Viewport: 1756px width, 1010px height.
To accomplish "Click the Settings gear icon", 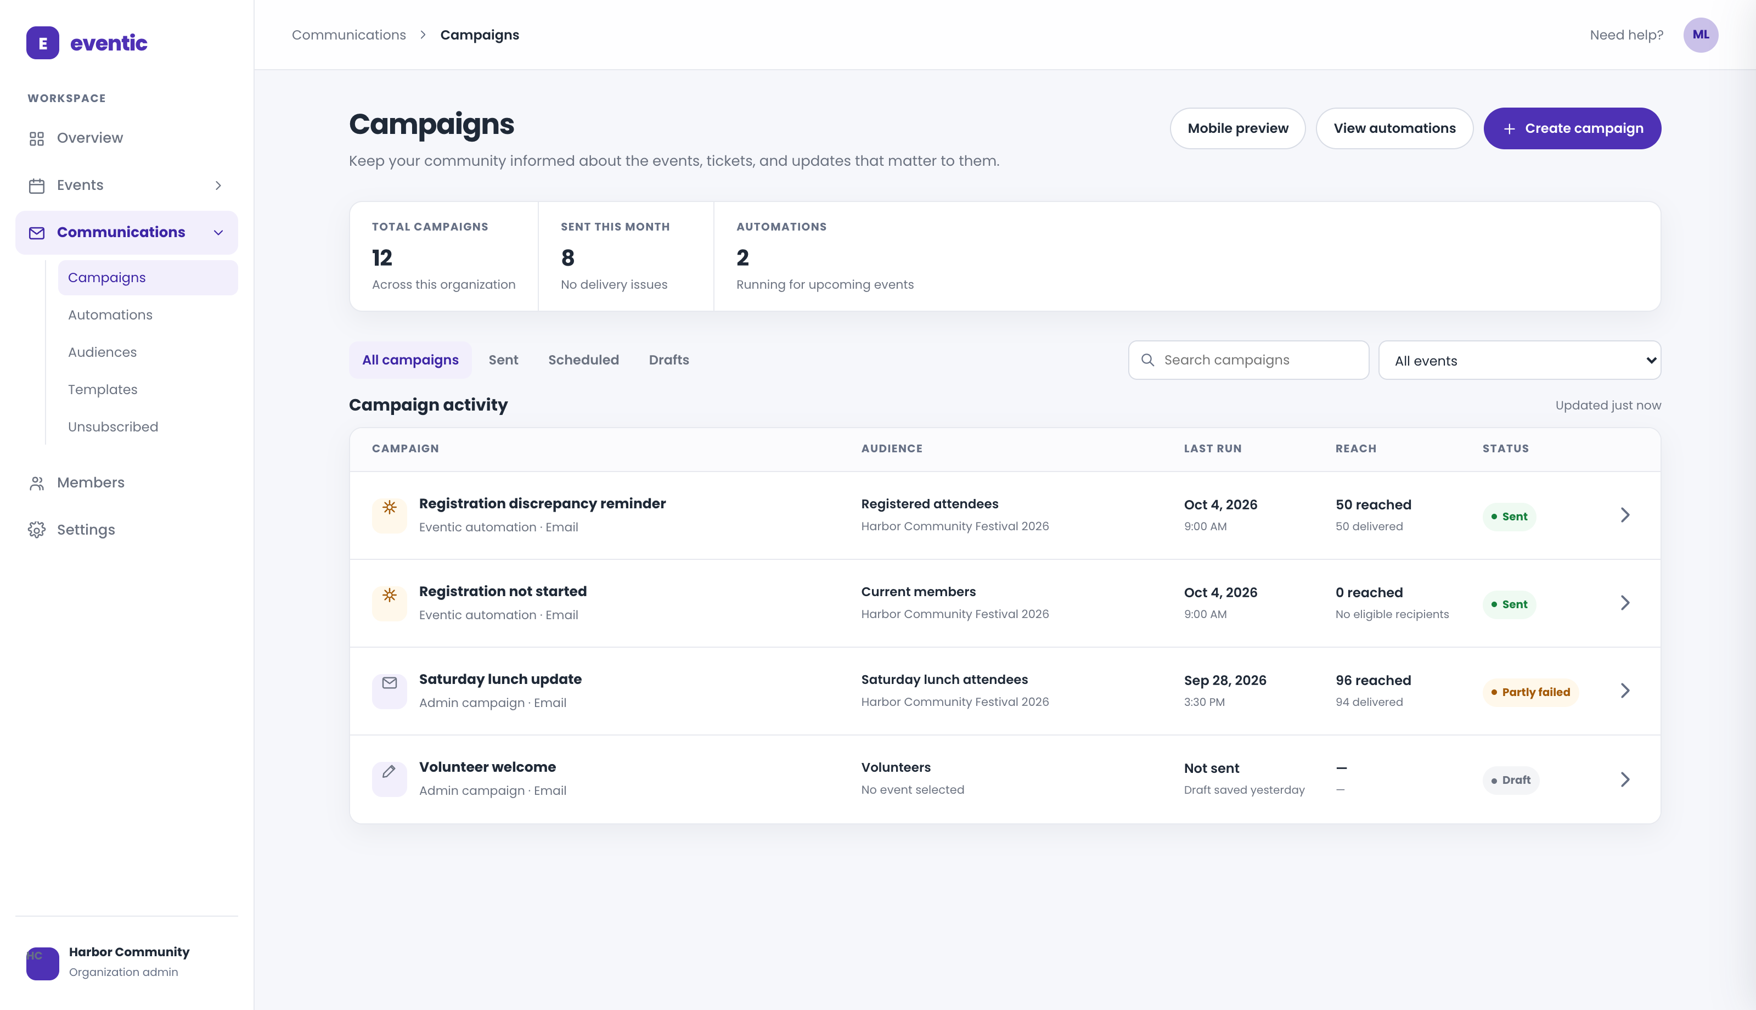I will point(37,530).
